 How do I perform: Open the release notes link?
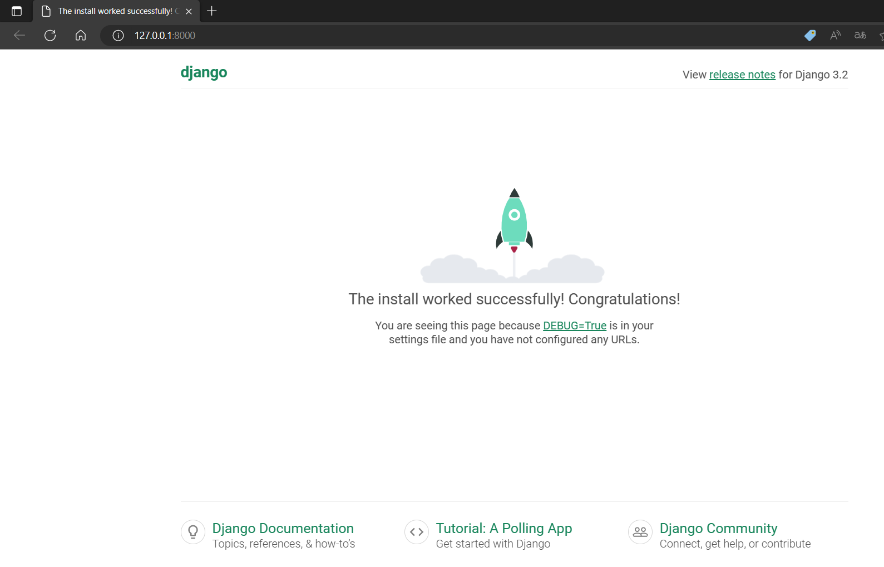click(742, 75)
